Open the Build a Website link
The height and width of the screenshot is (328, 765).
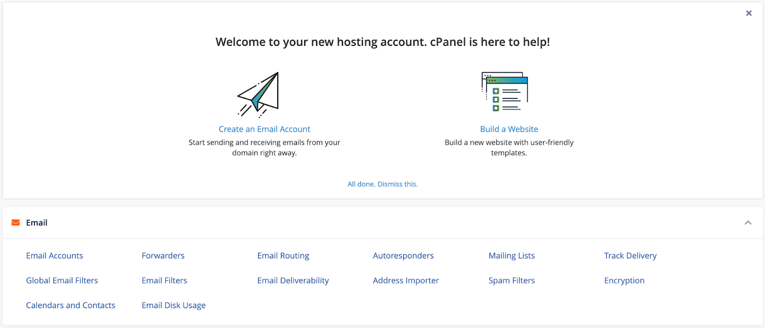click(509, 129)
